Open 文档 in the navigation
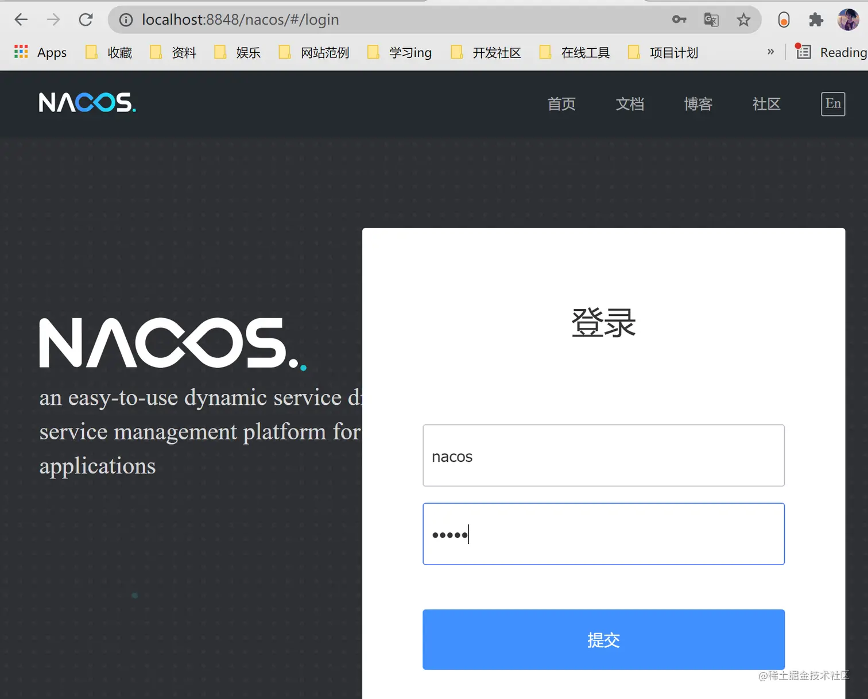The height and width of the screenshot is (699, 868). click(630, 104)
